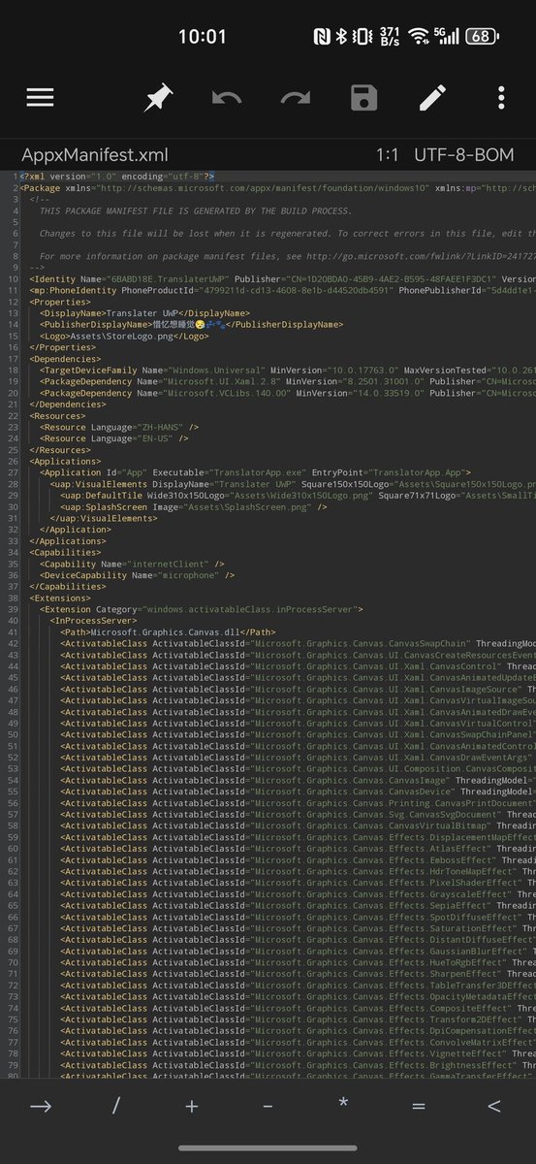Tap the comment 'THIS PACKAGE MANIFEST FILE' line
Image resolution: width=536 pixels, height=1164 pixels.
point(196,210)
